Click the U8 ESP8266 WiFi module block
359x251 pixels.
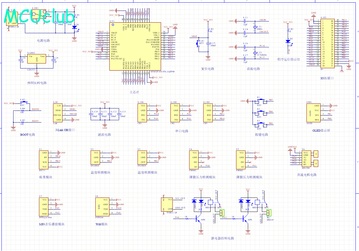pos(102,207)
